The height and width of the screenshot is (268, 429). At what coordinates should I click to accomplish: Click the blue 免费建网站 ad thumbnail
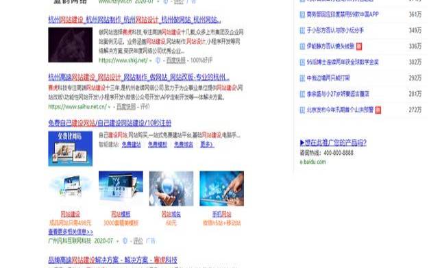point(71,149)
